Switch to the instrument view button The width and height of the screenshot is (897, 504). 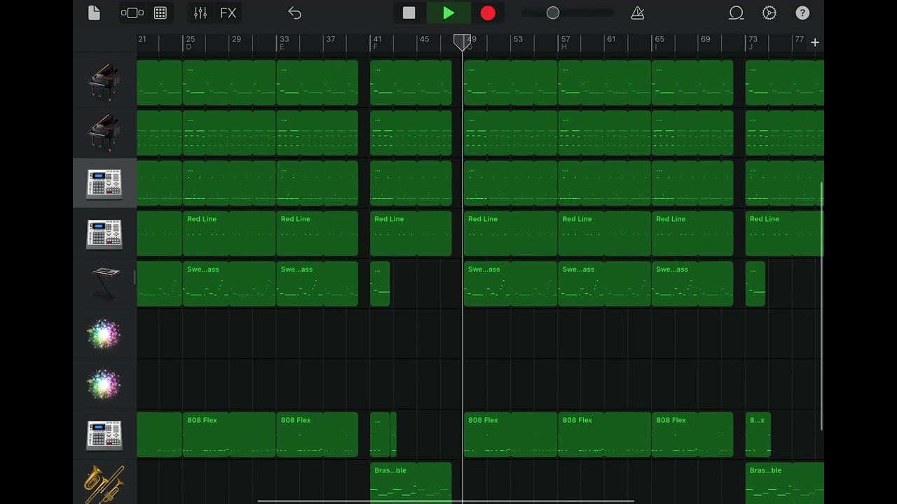(x=132, y=13)
